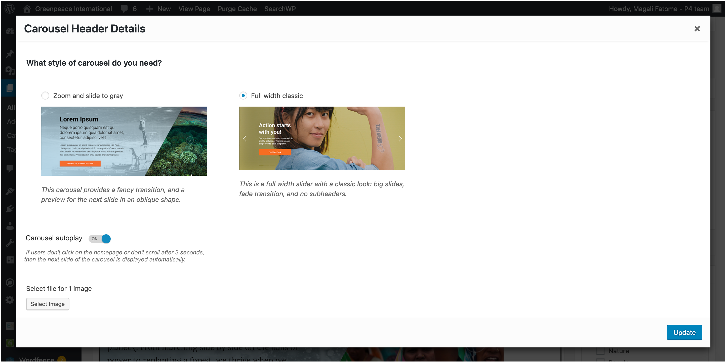Click the blue Update button
The image size is (725, 362).
[684, 333]
